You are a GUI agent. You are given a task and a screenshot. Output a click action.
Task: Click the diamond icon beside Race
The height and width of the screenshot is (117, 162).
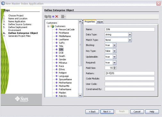tap(57, 66)
